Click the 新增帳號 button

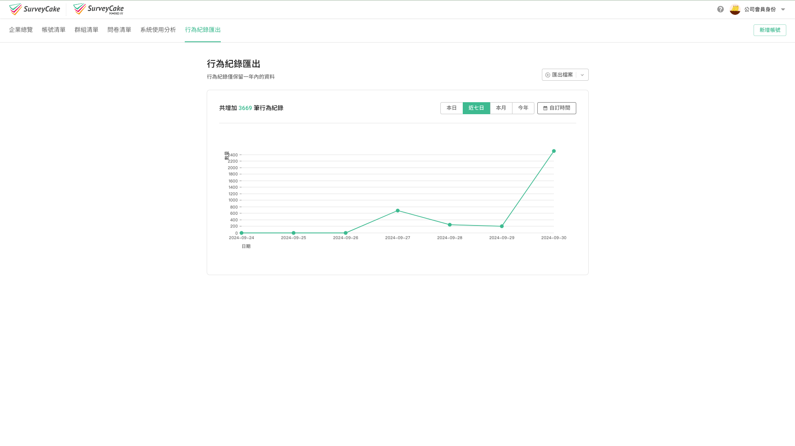coord(769,30)
